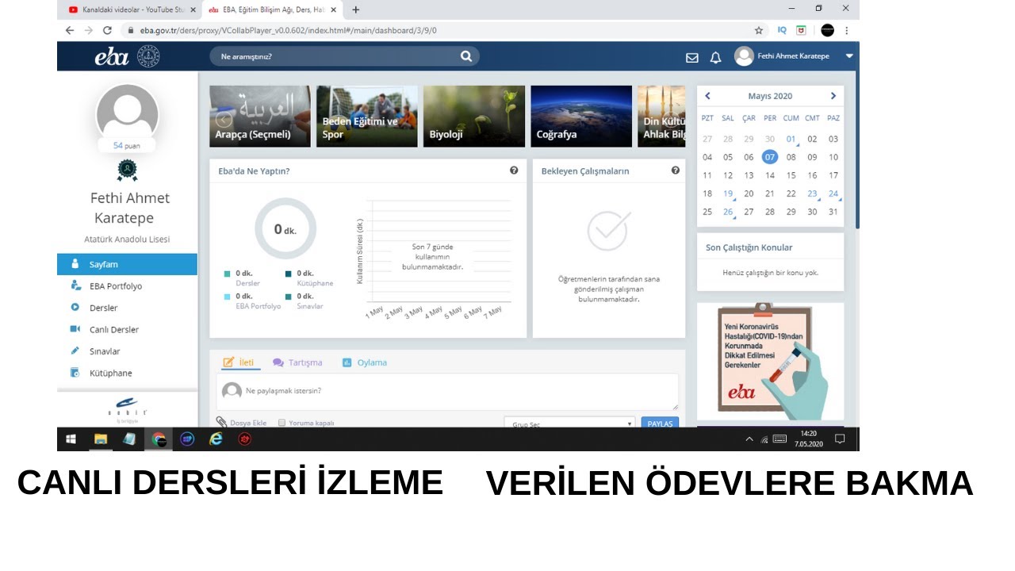The height and width of the screenshot is (571, 1015).
Task: Expand the user account dropdown arrow
Action: [849, 56]
